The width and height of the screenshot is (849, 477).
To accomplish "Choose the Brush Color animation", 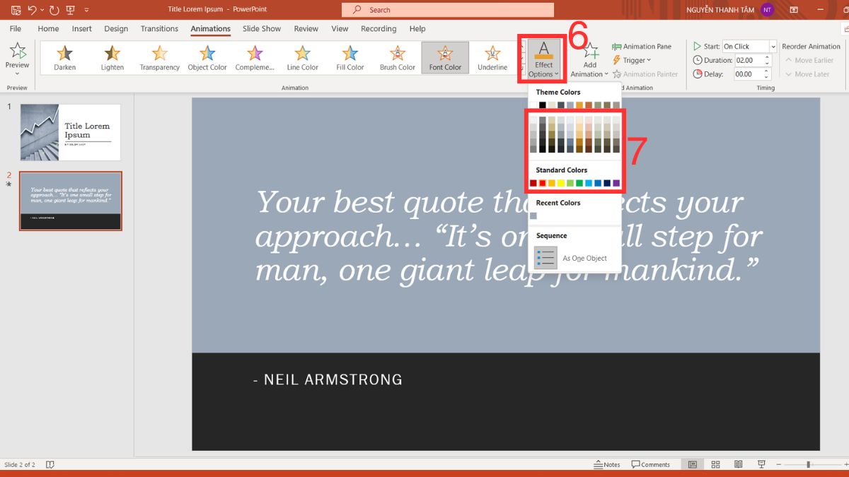I will pyautogui.click(x=396, y=57).
